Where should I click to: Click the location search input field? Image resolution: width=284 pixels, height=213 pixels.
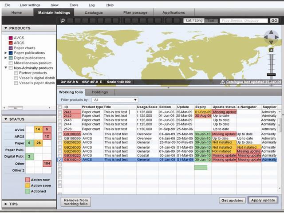coord(244,21)
